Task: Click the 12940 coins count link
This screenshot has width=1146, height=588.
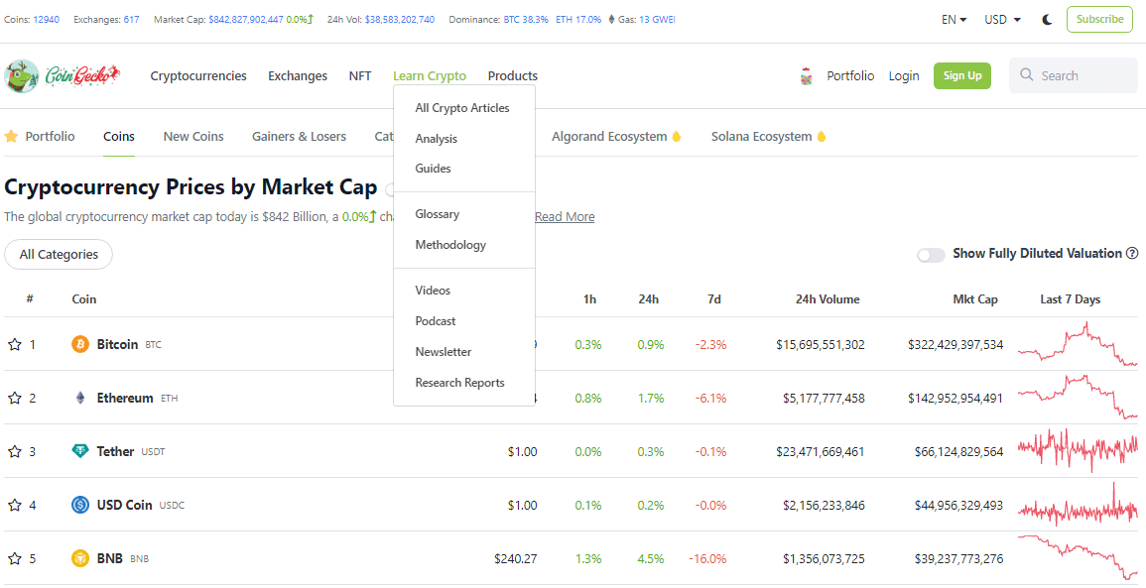Action: click(47, 20)
